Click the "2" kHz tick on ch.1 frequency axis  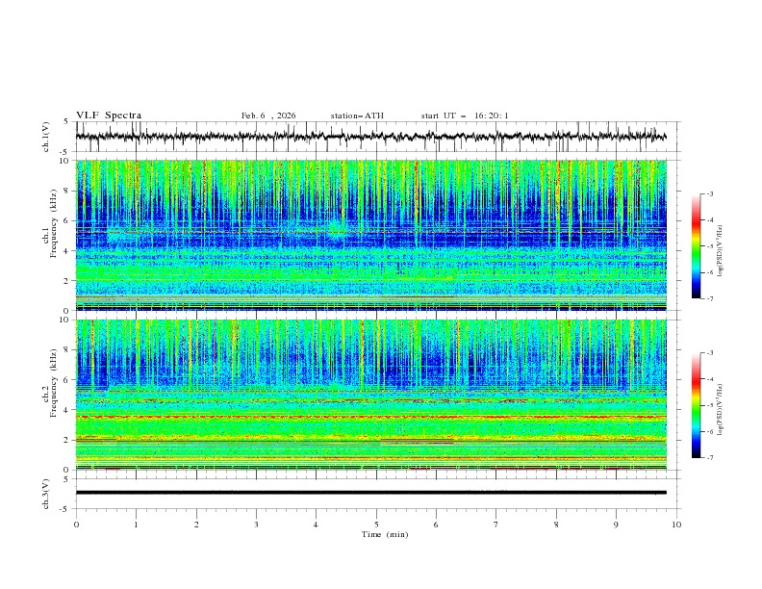[68, 281]
